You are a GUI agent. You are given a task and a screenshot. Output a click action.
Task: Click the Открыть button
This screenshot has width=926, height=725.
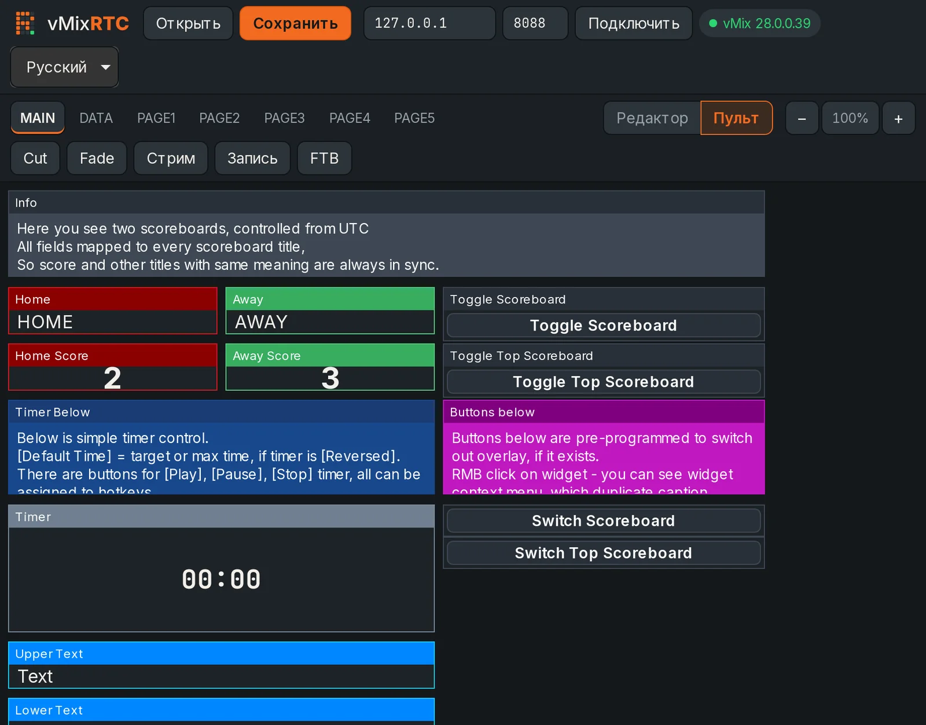[x=188, y=23]
